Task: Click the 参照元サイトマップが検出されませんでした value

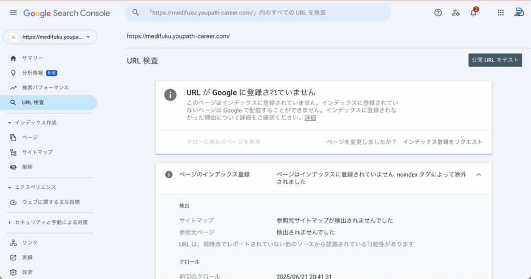Action: click(334, 220)
